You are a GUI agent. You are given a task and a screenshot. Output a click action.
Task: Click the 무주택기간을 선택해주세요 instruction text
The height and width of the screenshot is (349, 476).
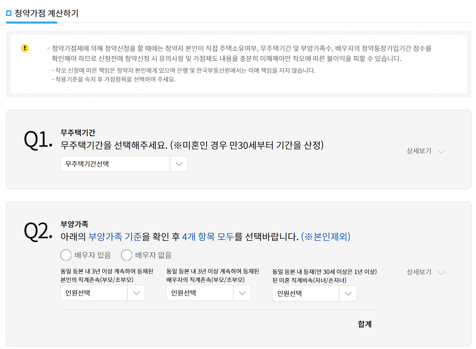[x=192, y=145]
